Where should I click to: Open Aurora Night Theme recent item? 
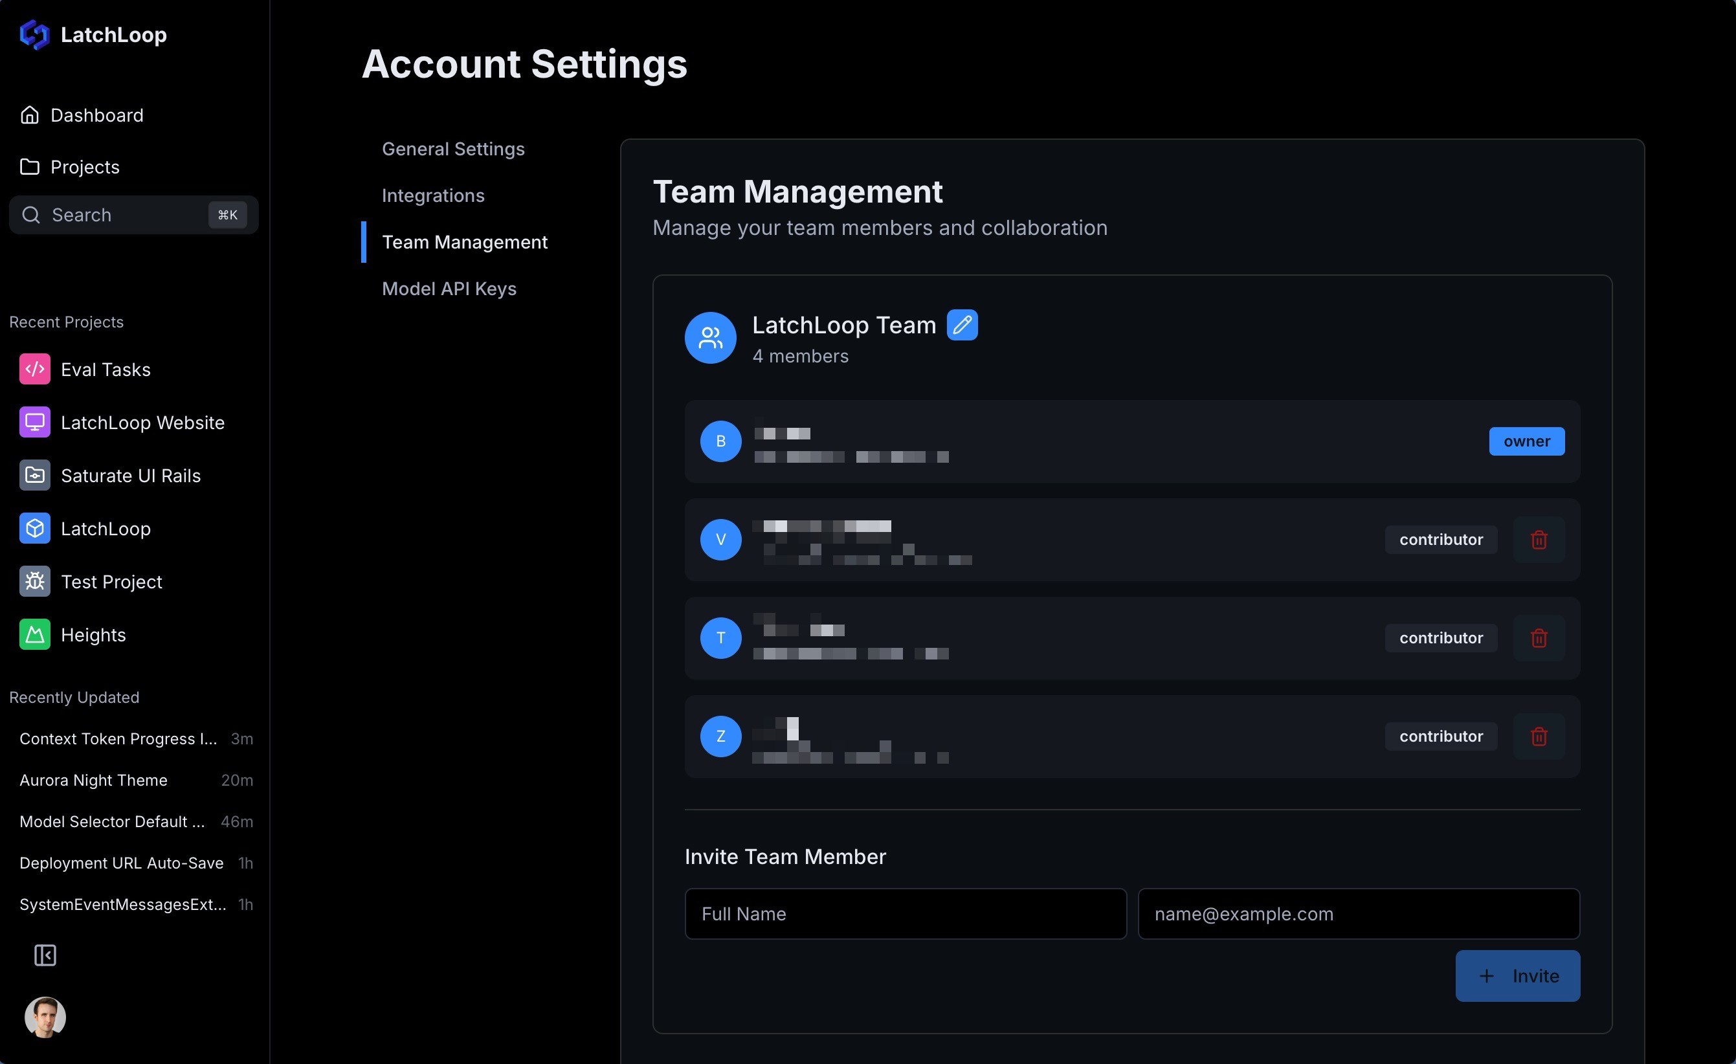(x=94, y=780)
